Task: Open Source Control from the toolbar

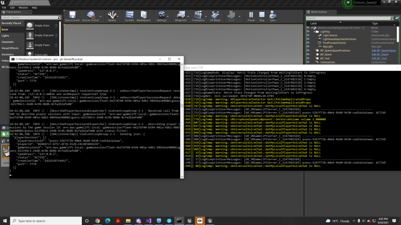Action: click(x=90, y=16)
